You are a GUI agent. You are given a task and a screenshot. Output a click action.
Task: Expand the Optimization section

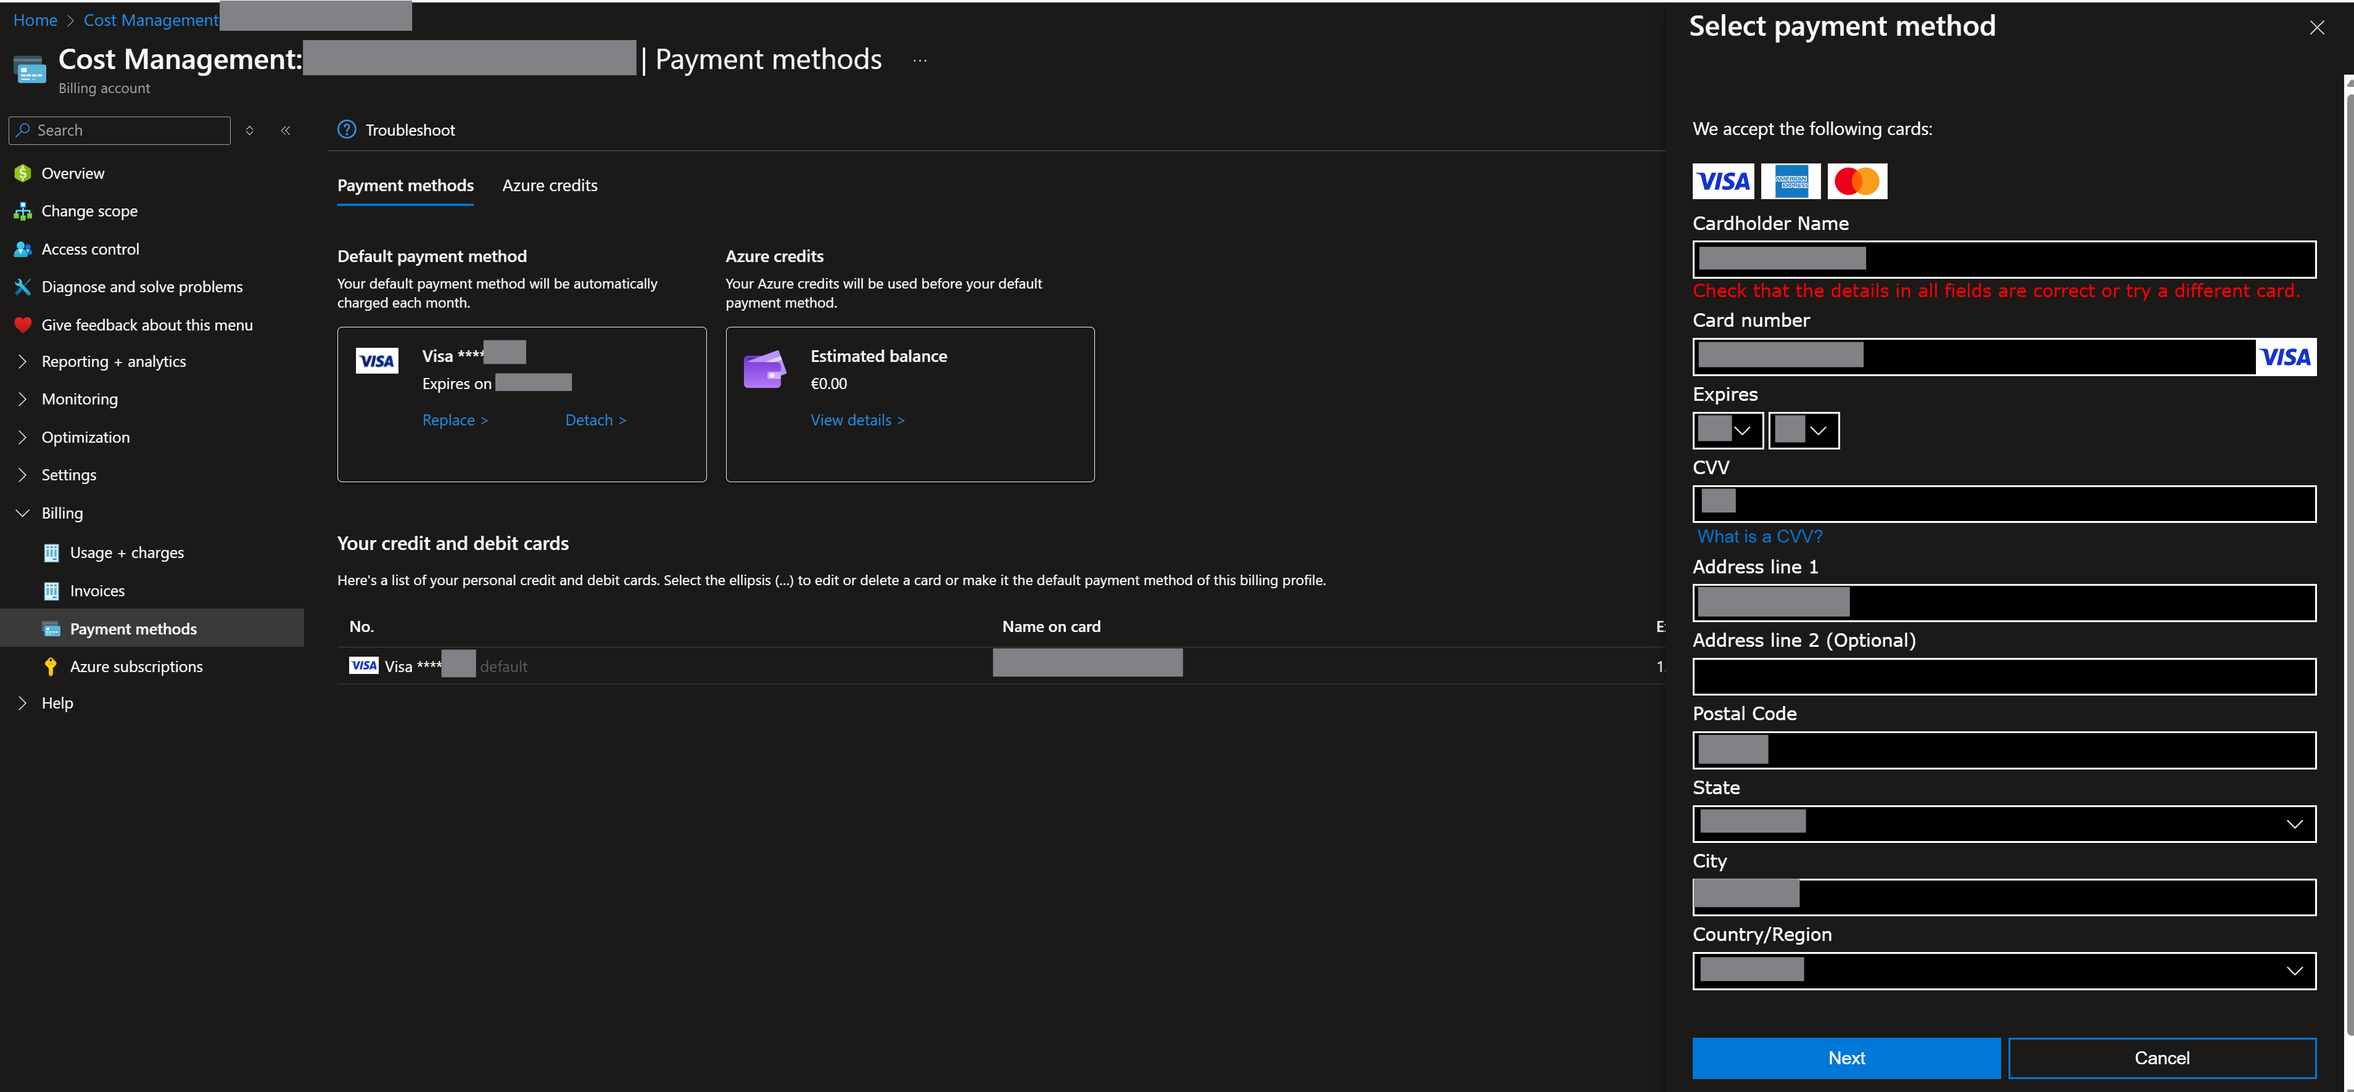click(23, 437)
